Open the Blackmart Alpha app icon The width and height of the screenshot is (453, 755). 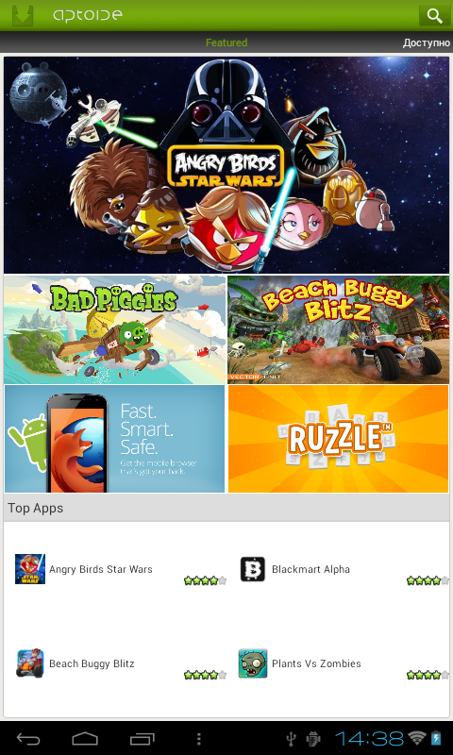point(253,569)
